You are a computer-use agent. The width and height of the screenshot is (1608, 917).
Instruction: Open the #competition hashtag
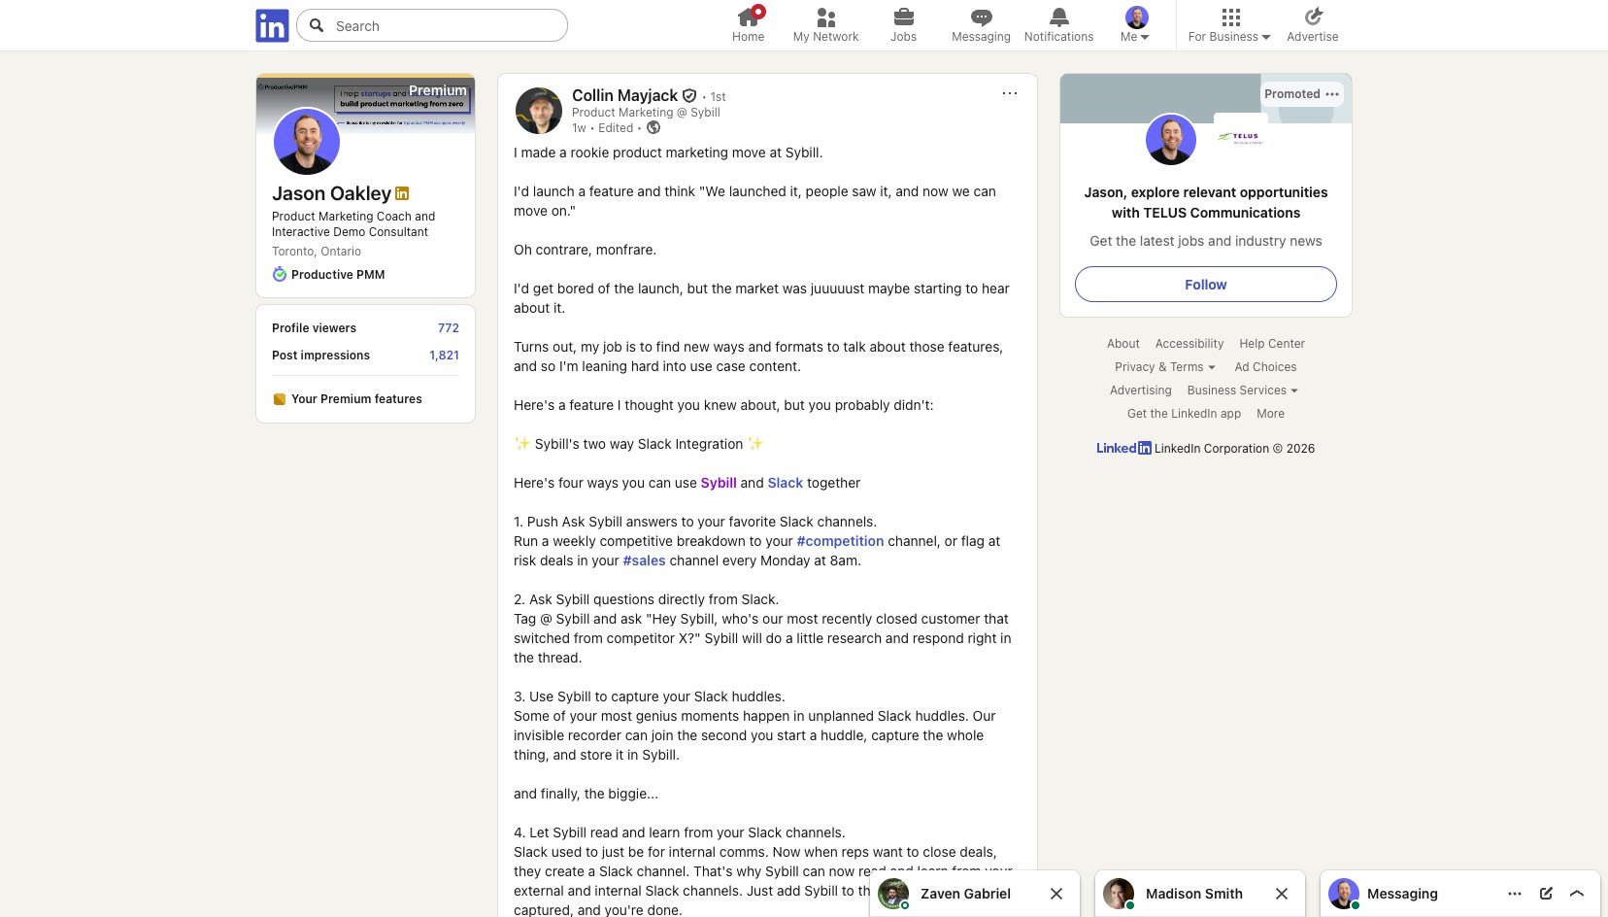click(x=840, y=541)
